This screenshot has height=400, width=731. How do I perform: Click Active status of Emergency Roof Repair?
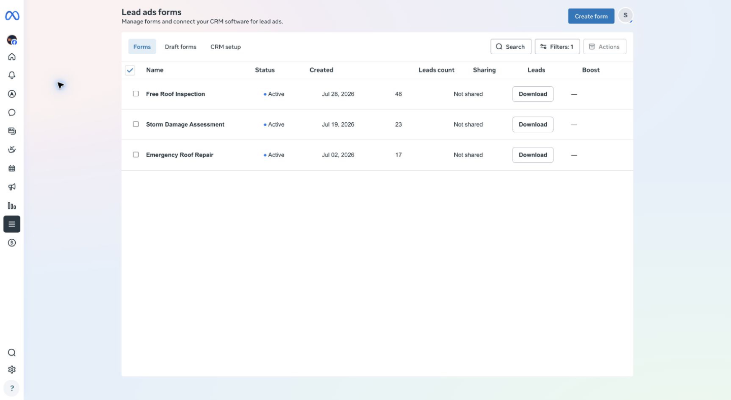click(x=274, y=155)
